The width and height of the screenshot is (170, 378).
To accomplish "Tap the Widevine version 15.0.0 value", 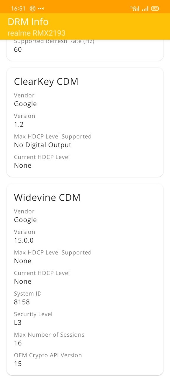I will (x=24, y=240).
